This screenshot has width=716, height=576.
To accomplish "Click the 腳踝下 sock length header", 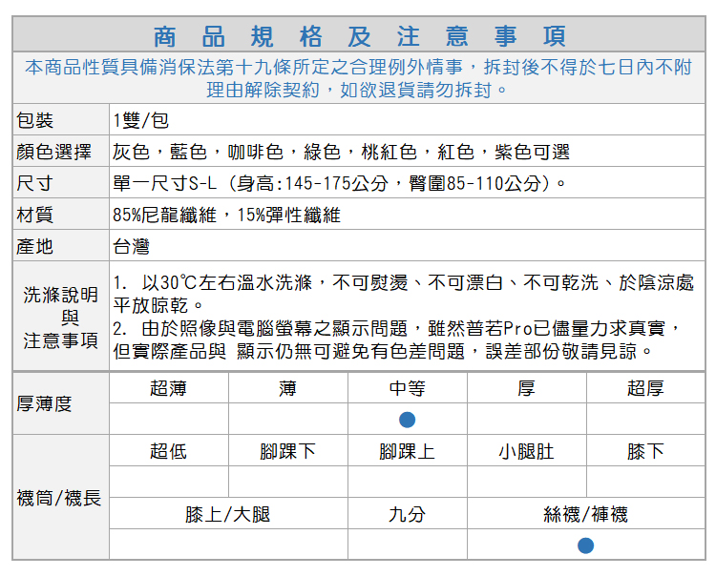I will pos(287,451).
